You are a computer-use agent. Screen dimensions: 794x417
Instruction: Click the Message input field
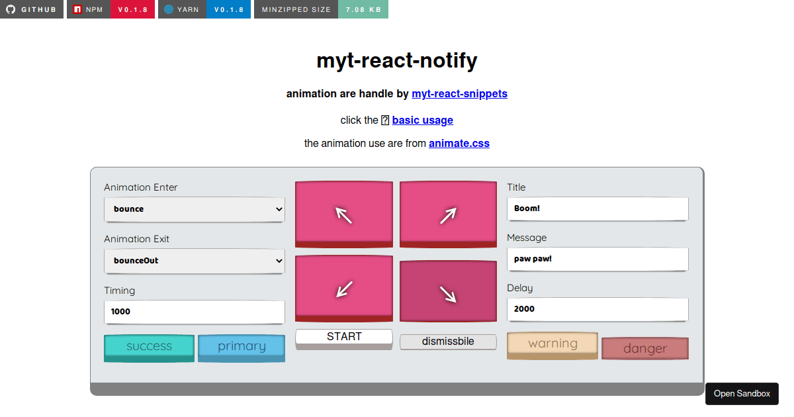click(x=597, y=259)
